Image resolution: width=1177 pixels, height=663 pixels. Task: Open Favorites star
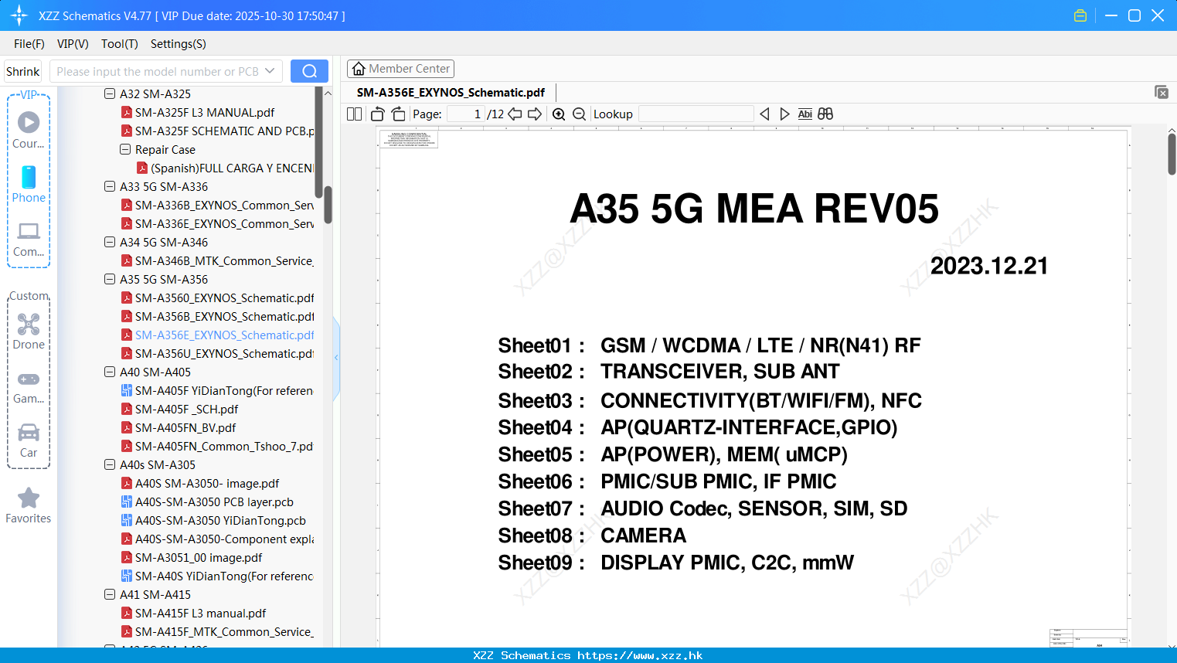(x=29, y=505)
